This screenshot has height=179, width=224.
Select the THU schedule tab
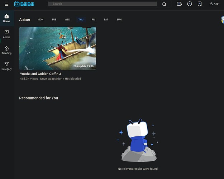click(x=81, y=20)
